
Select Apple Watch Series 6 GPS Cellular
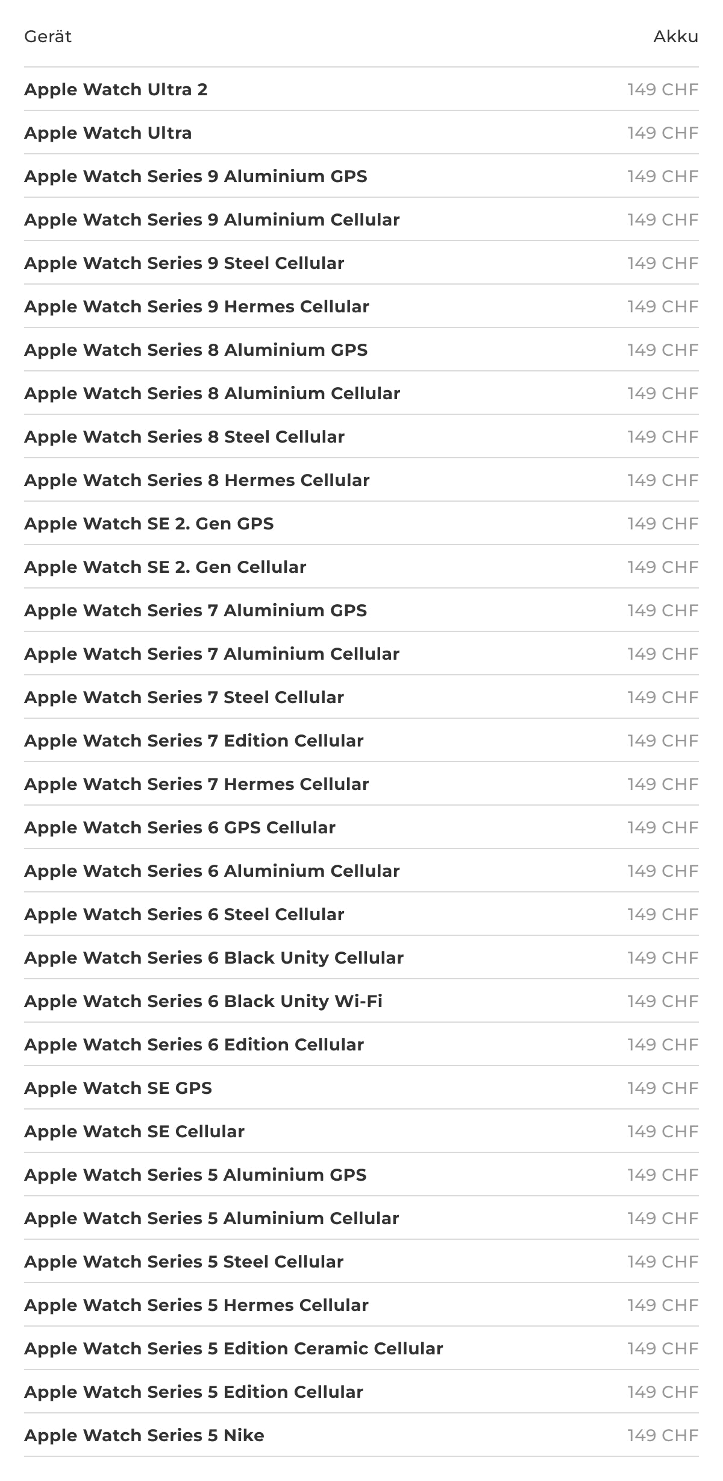180,827
